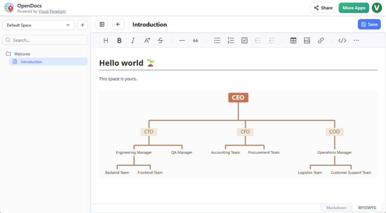Insert a task list checkbox
386x213 pixels.
[244, 41]
